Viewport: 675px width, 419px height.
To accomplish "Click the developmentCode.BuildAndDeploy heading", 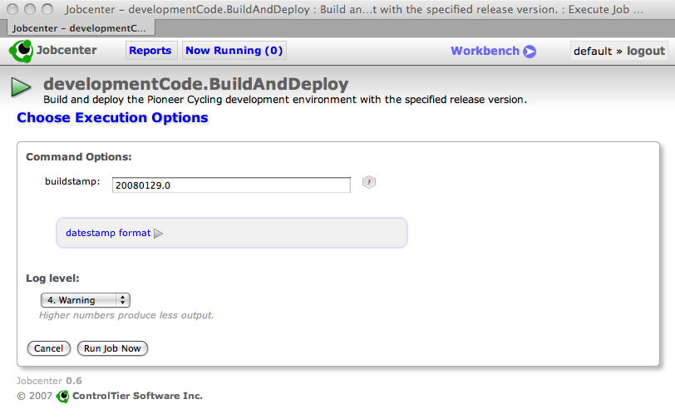I will point(196,84).
